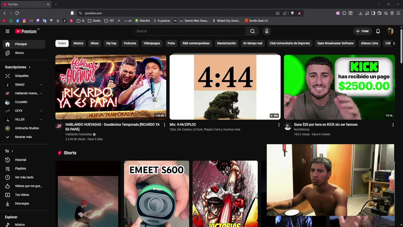Open the Diseño bookmarks folder
The height and width of the screenshot is (227, 403).
click(94, 21)
